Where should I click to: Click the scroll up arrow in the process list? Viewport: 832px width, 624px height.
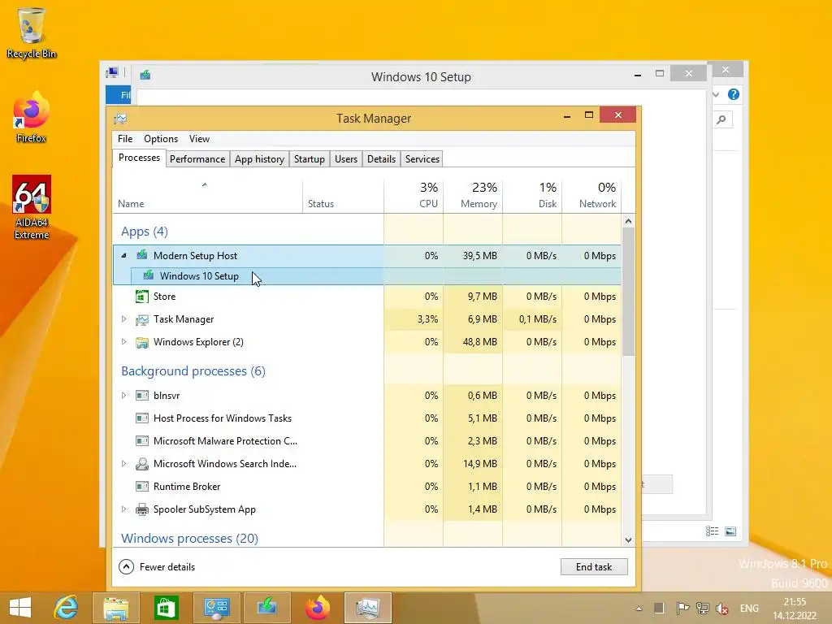pyautogui.click(x=628, y=221)
